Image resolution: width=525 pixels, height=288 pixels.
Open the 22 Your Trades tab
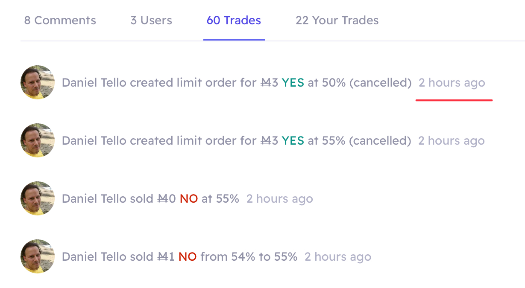click(x=337, y=20)
